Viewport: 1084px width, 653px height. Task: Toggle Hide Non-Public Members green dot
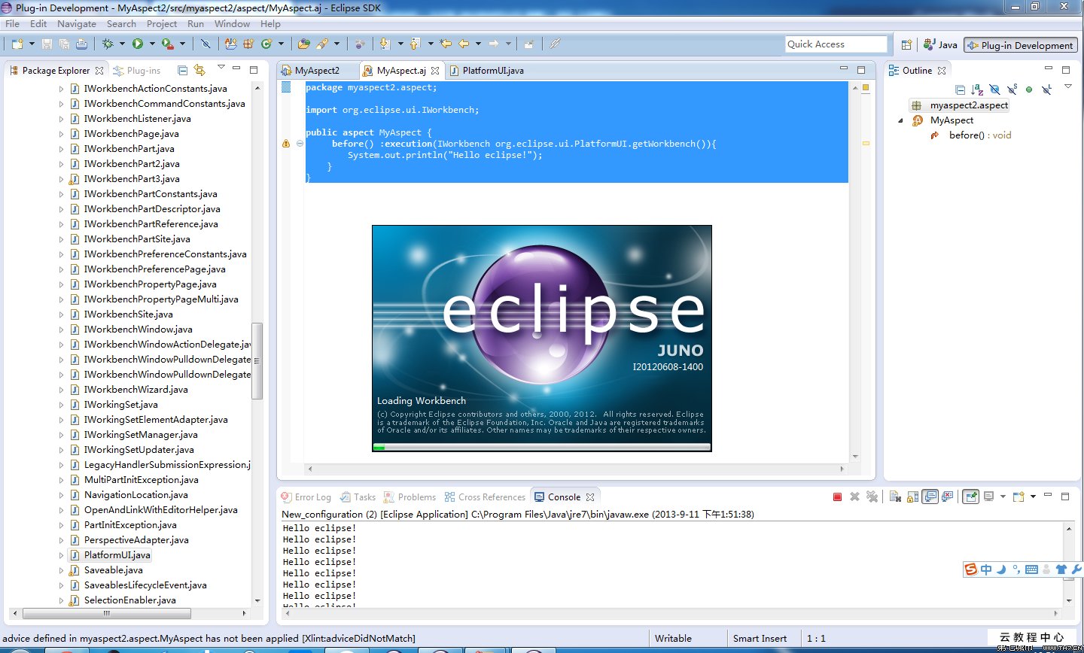[1029, 90]
